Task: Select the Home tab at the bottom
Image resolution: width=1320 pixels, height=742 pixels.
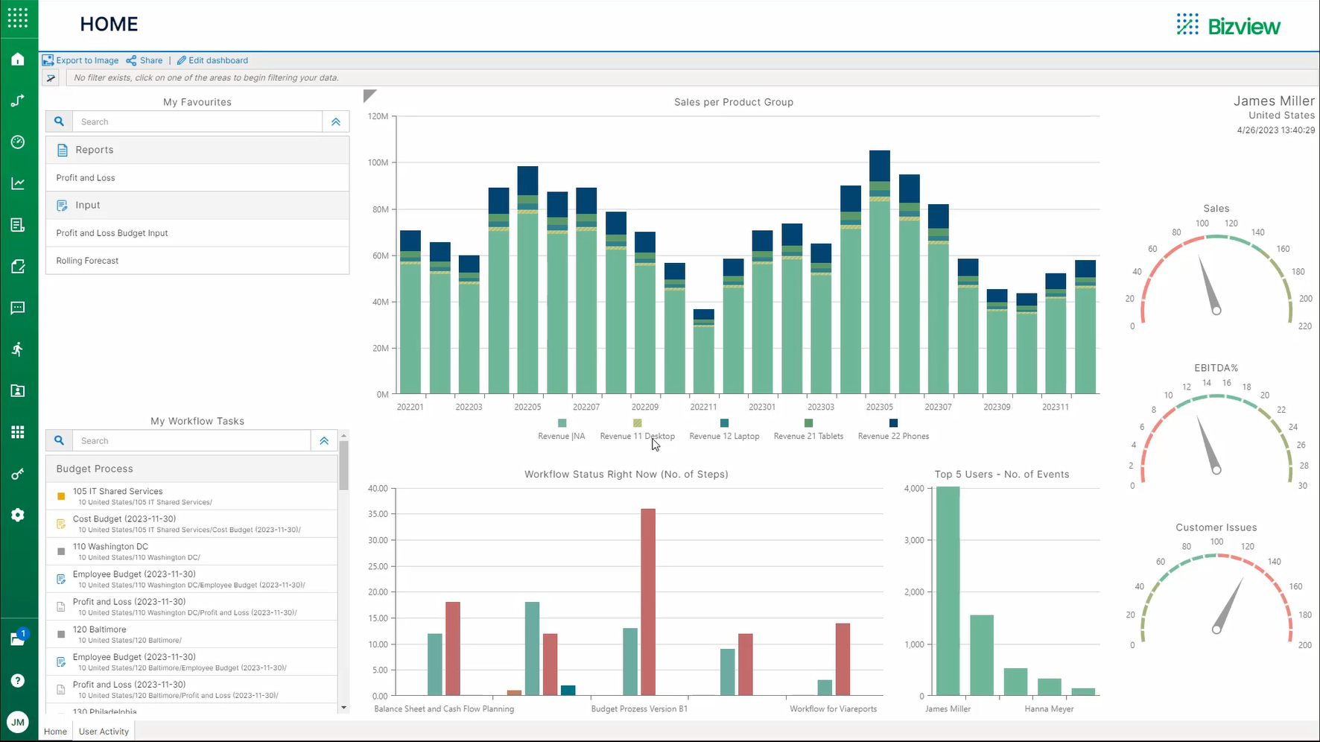Action: [x=54, y=731]
